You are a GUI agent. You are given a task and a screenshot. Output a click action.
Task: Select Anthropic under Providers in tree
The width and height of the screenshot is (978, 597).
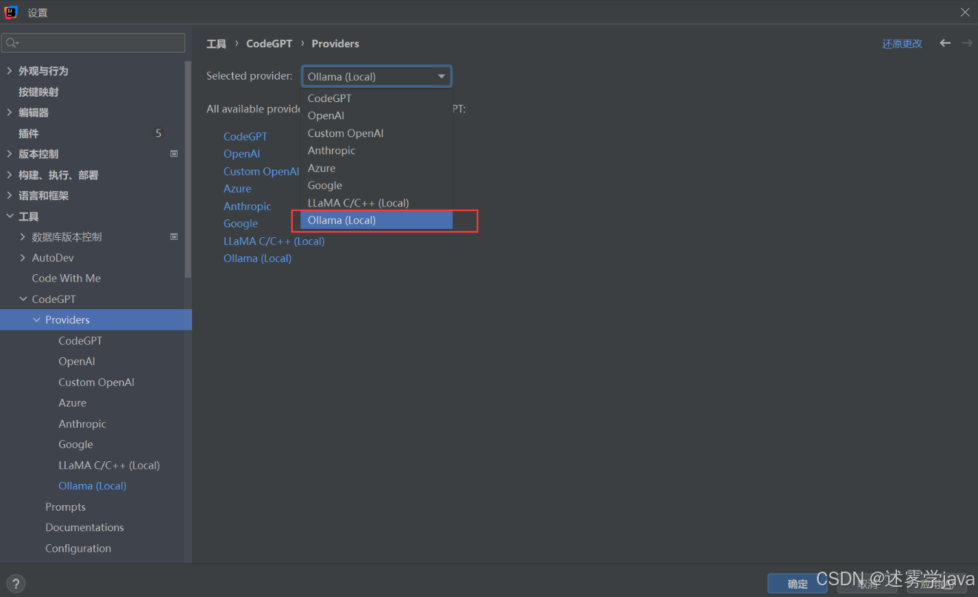tap(82, 424)
